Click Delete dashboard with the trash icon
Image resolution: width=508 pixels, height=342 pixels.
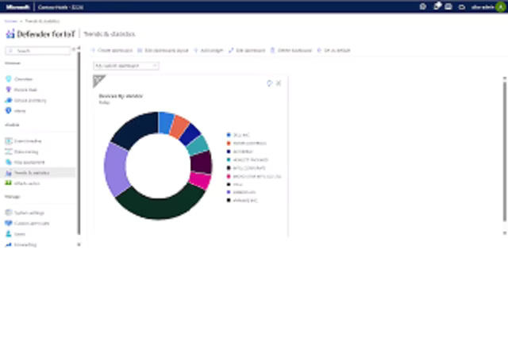(291, 51)
